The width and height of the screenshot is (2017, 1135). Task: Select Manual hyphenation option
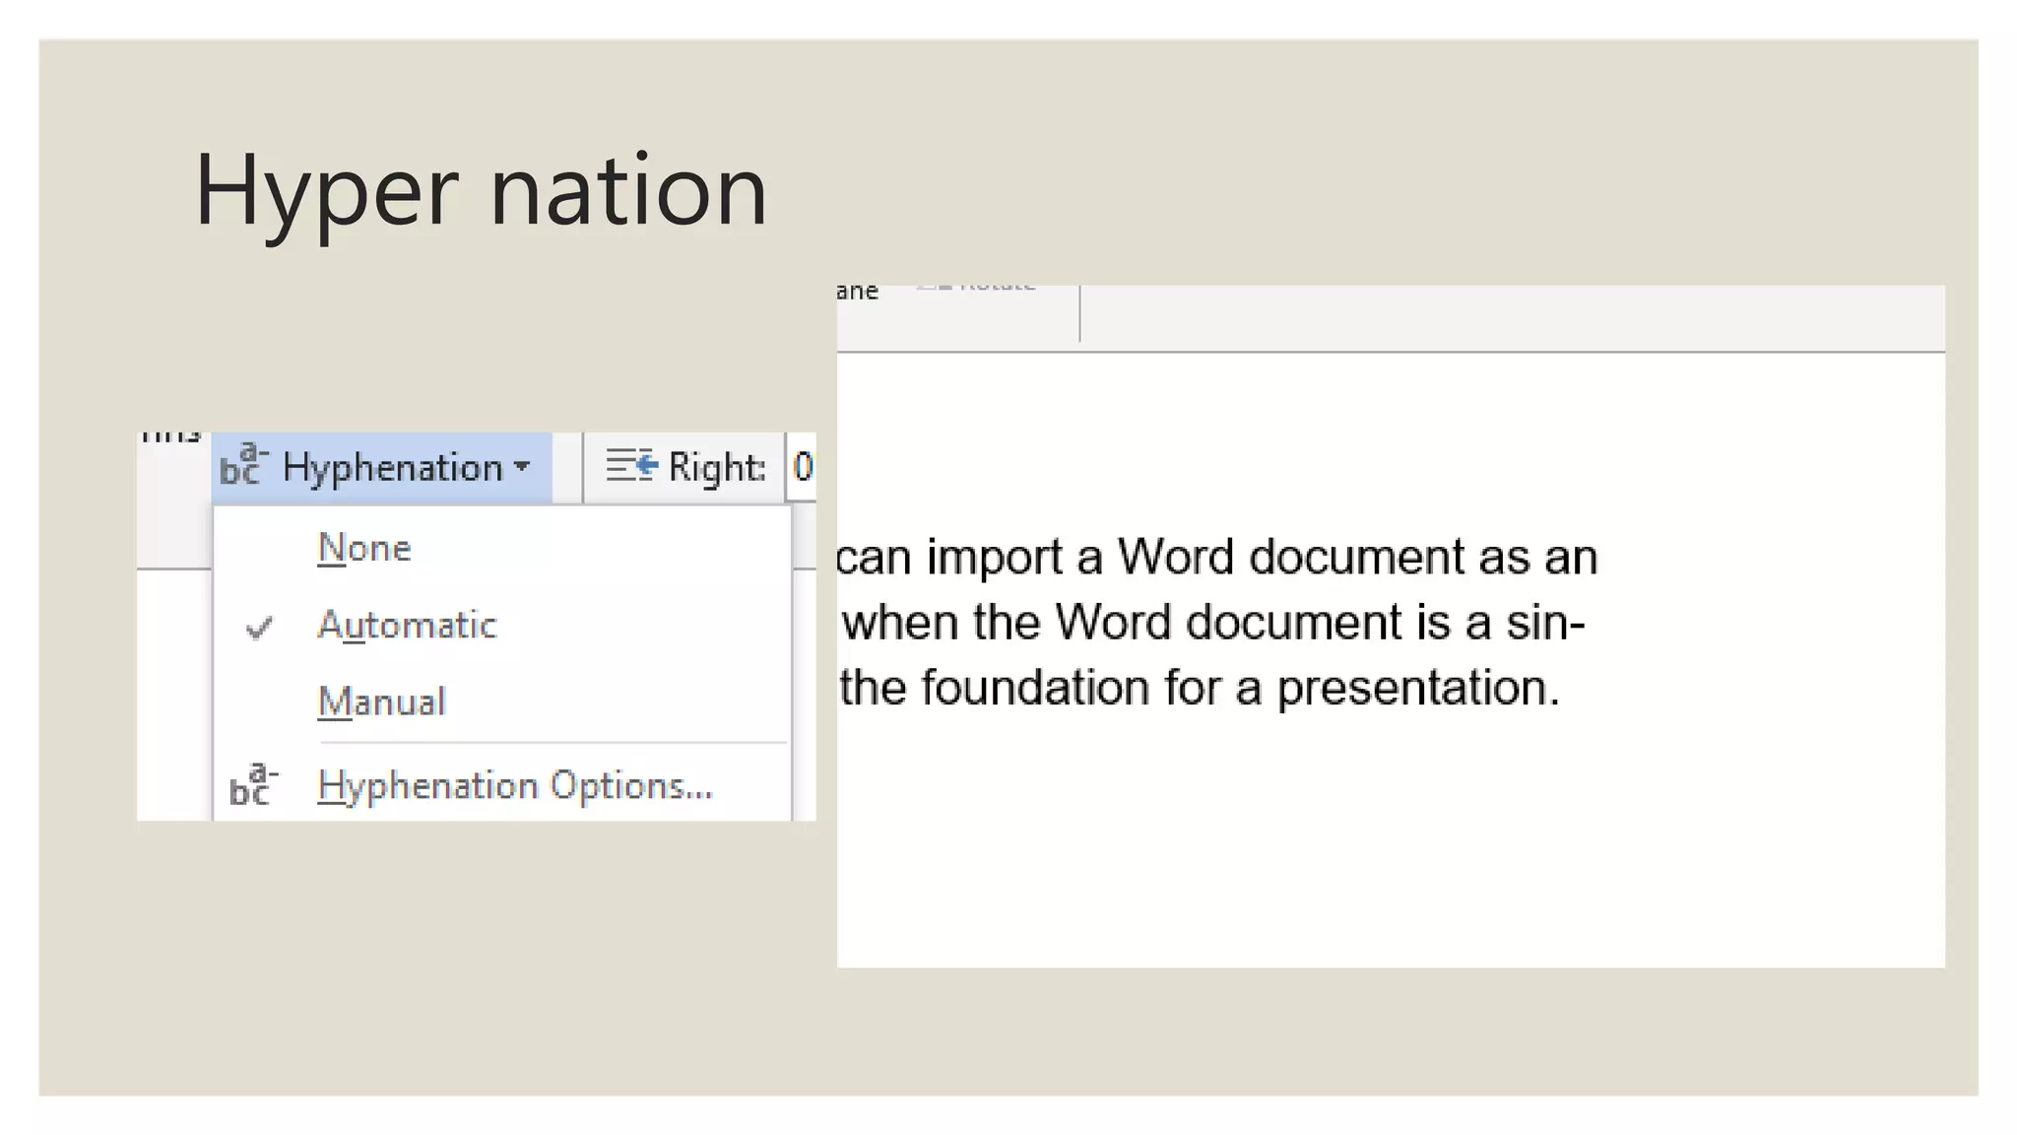[381, 701]
